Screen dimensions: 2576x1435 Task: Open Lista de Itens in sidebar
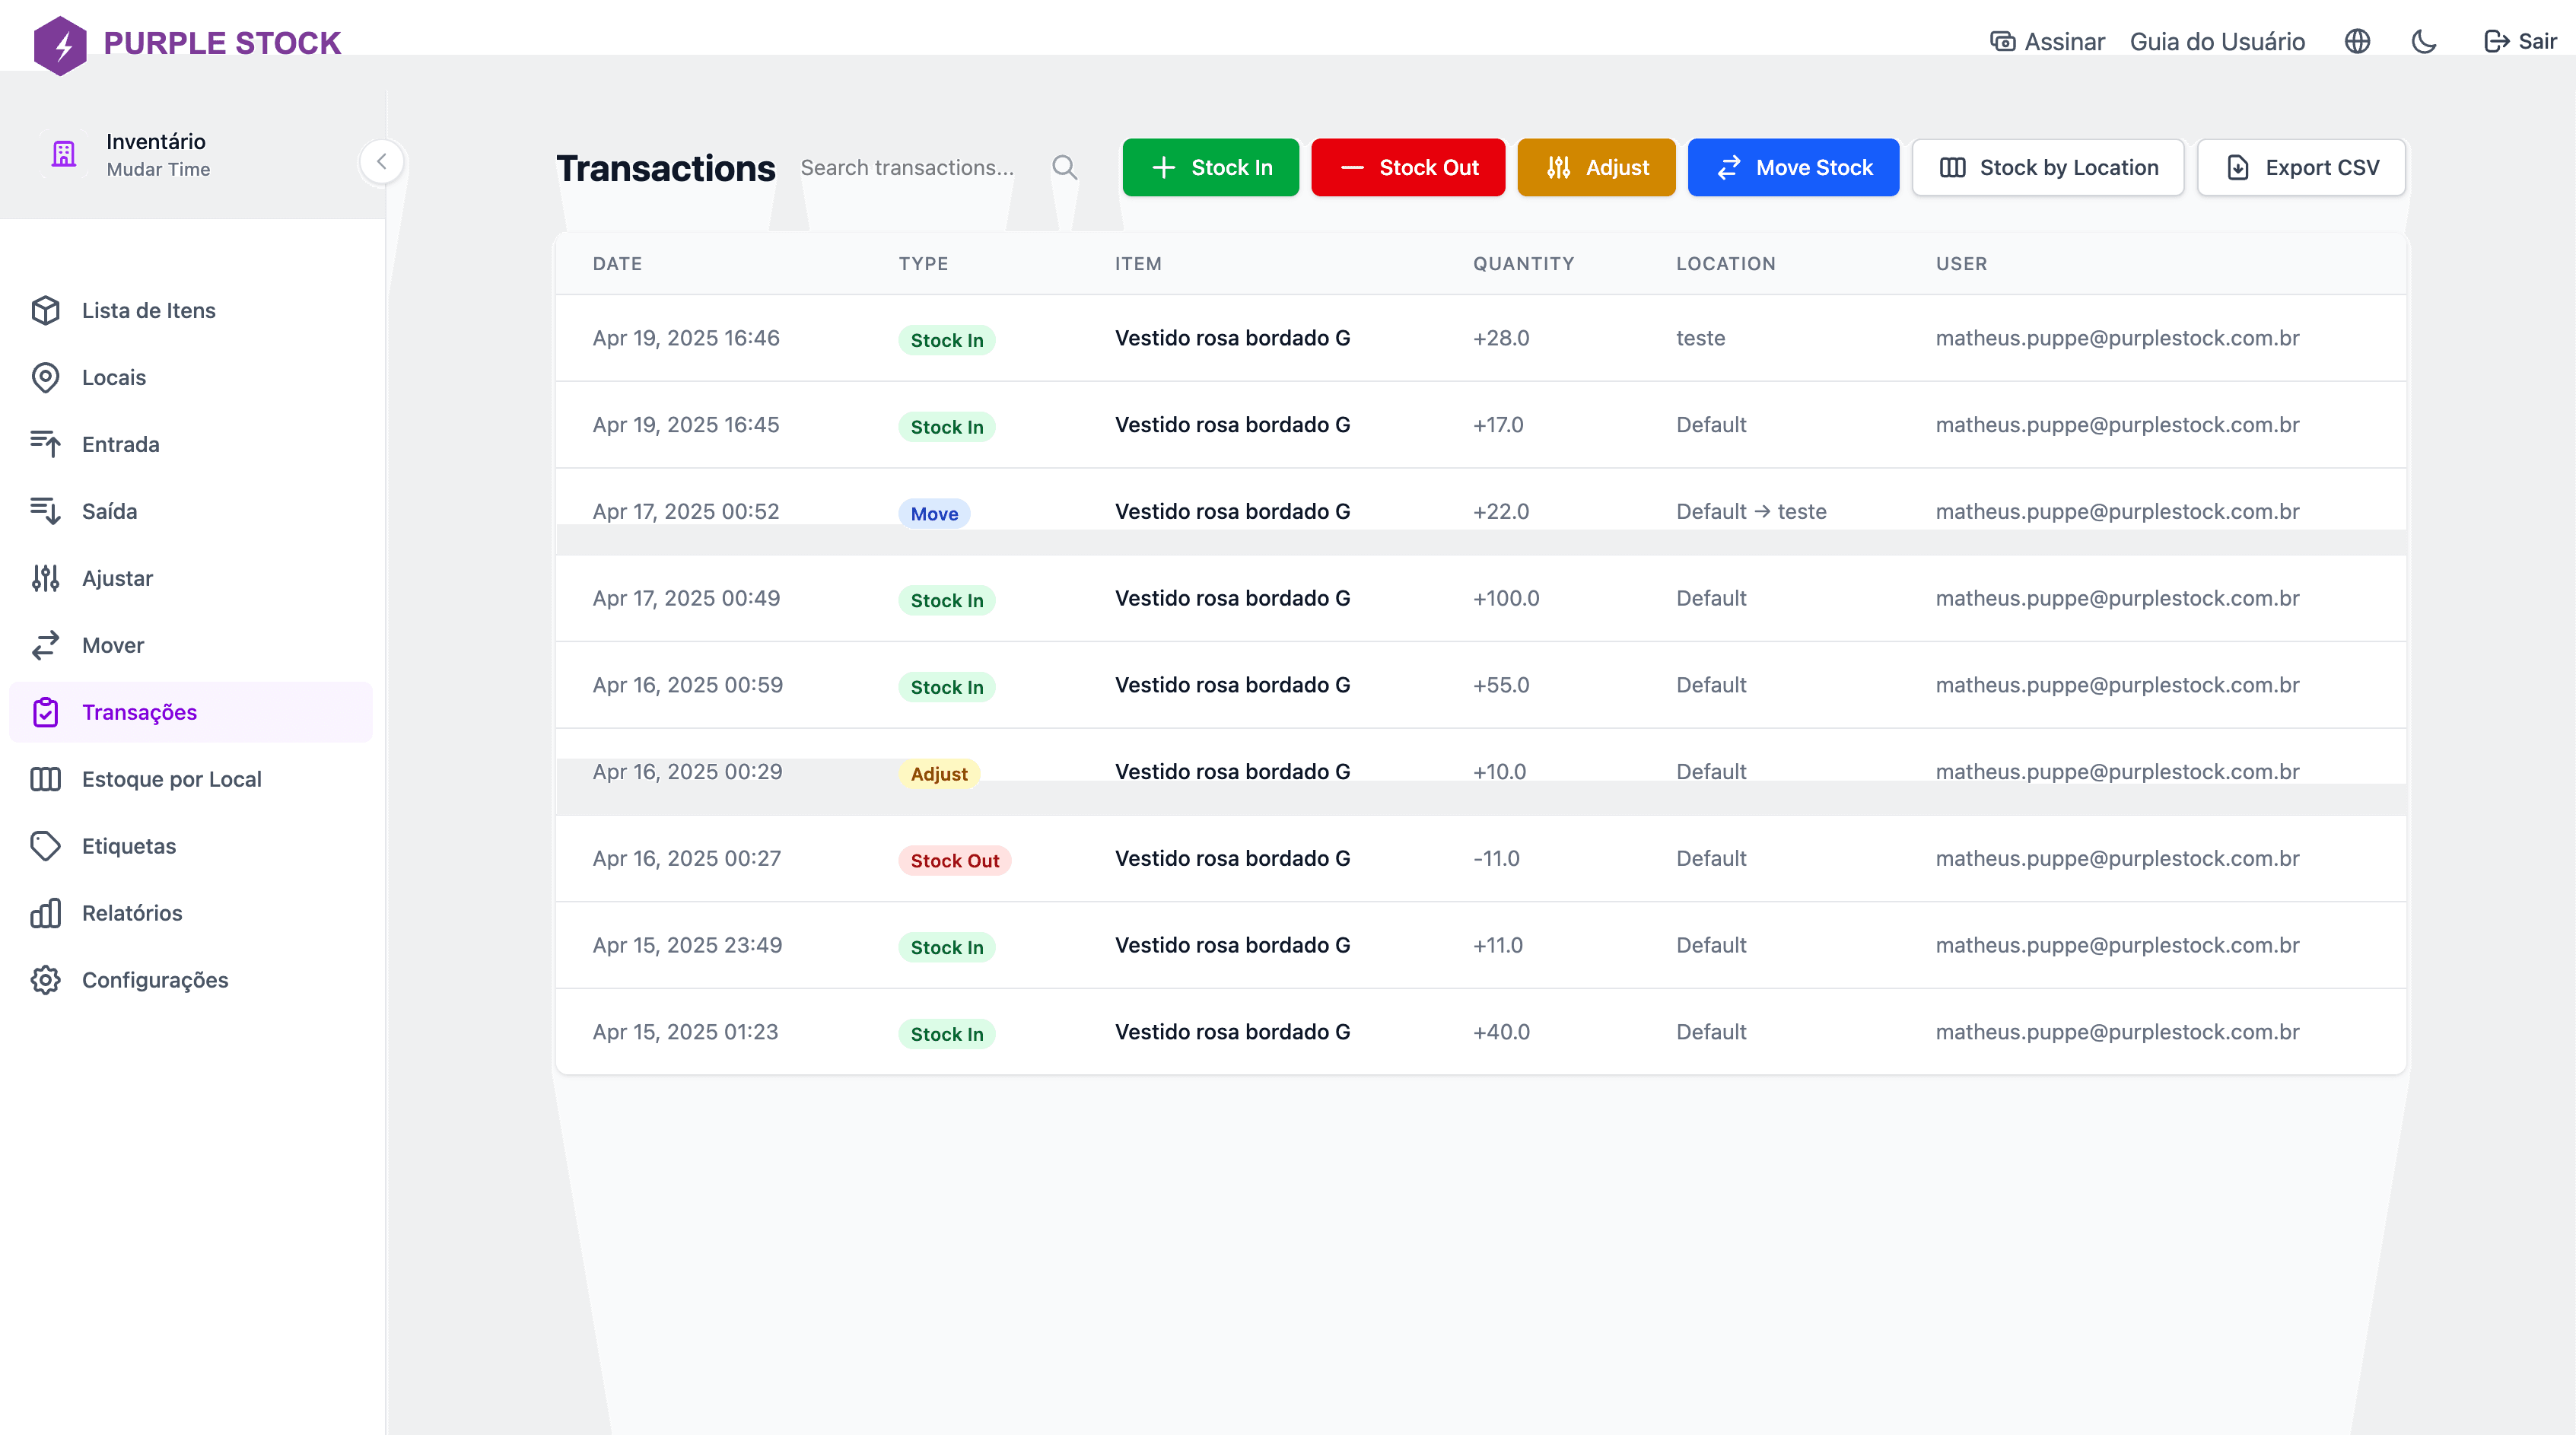[148, 311]
